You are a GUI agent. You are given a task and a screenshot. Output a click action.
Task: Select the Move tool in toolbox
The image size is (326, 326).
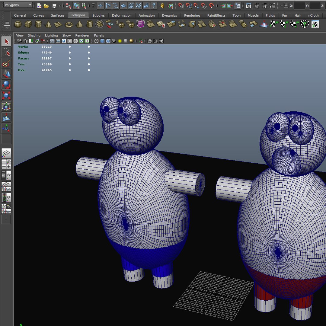coord(6,74)
